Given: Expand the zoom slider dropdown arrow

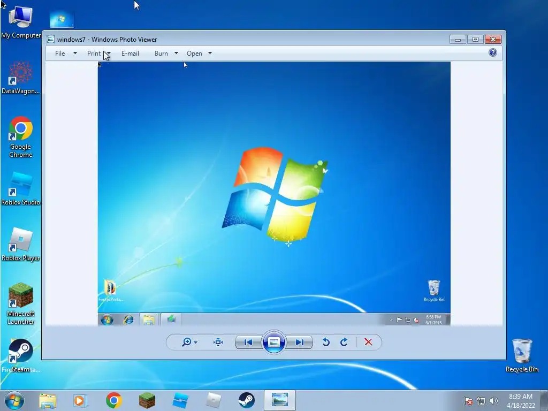Looking at the screenshot, I should click(x=196, y=342).
